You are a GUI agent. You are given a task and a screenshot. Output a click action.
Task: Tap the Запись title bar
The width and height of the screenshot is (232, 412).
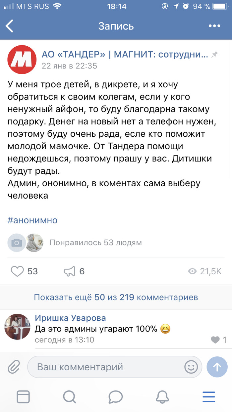click(x=116, y=25)
